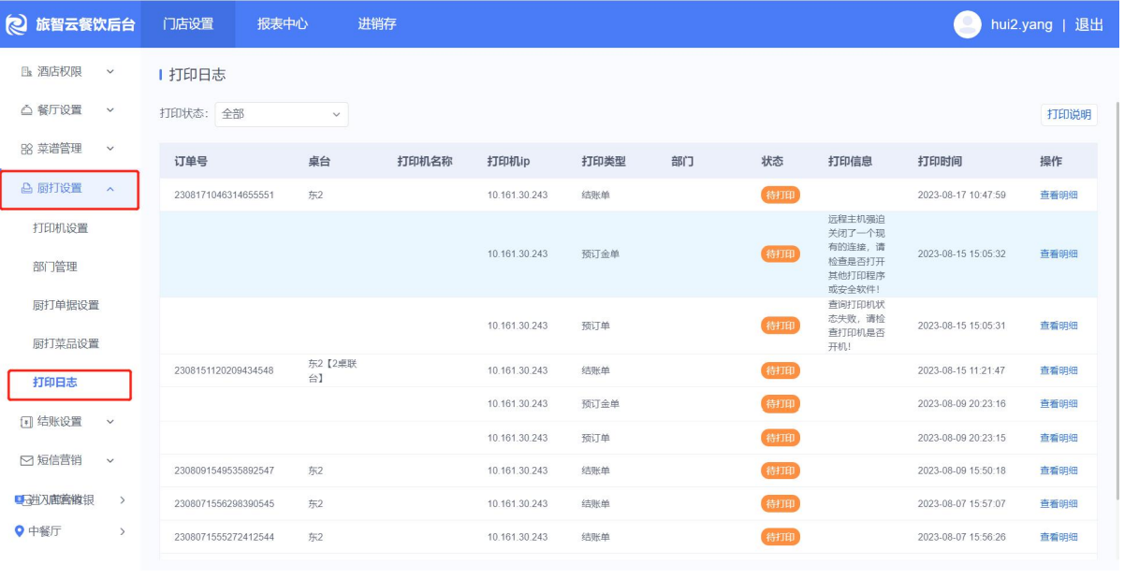Click the 打印日志 page title
This screenshot has height=579, width=1124.
coord(197,75)
